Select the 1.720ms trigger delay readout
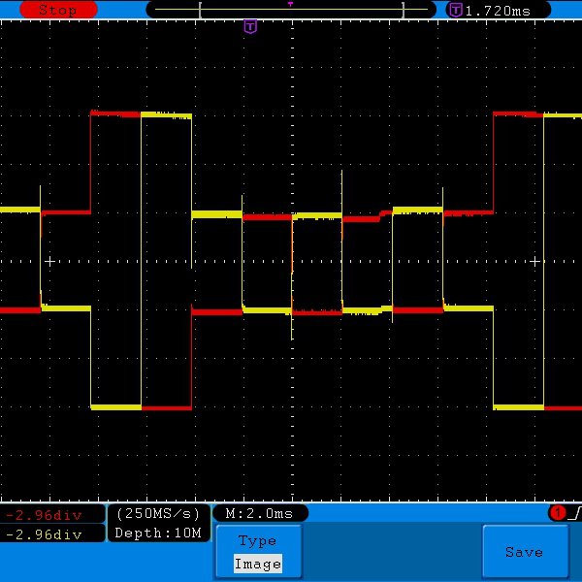 498,11
